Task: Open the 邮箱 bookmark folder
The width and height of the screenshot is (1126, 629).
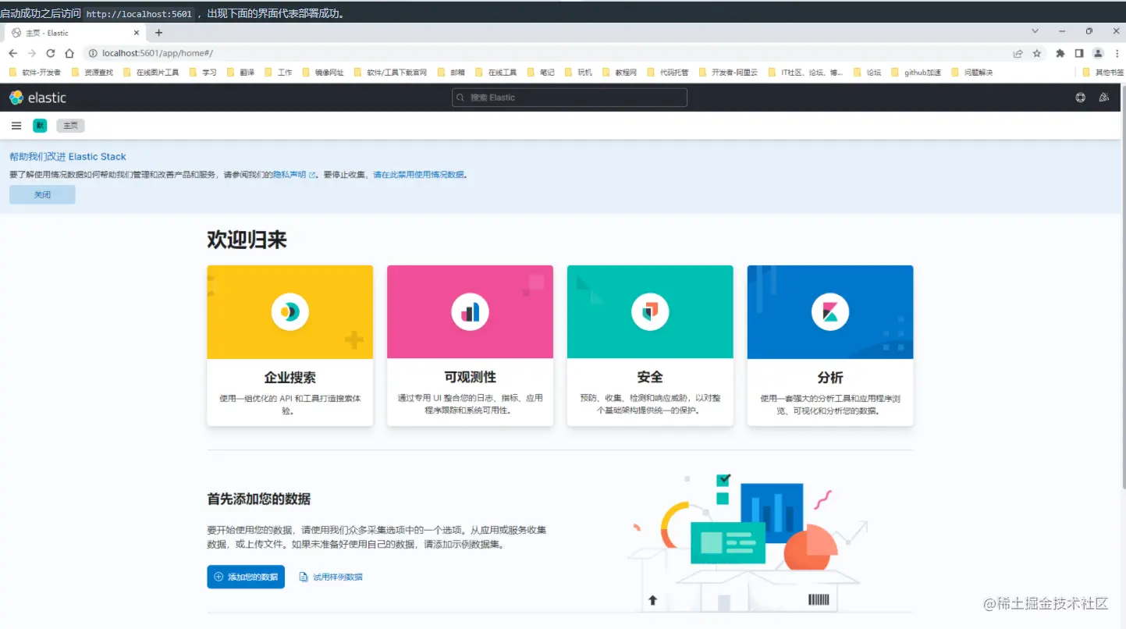Action: (x=451, y=73)
